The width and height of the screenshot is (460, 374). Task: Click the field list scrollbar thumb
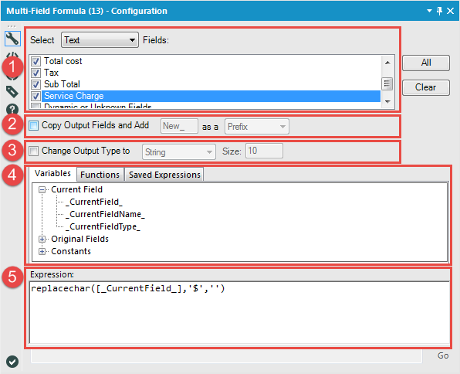pos(387,83)
